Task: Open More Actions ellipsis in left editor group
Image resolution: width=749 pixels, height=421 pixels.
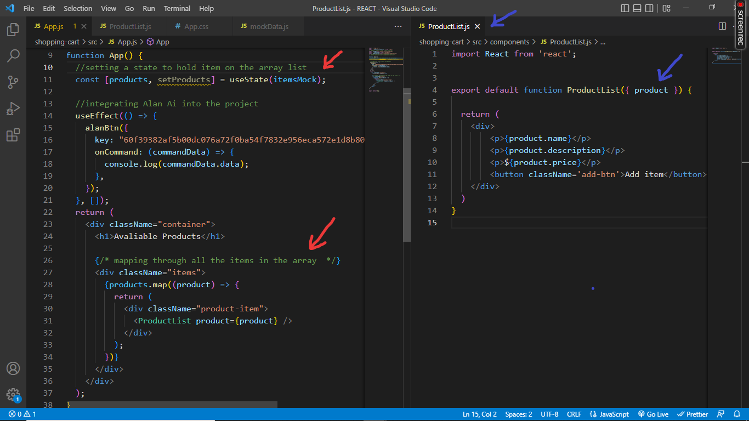Action: click(x=398, y=26)
